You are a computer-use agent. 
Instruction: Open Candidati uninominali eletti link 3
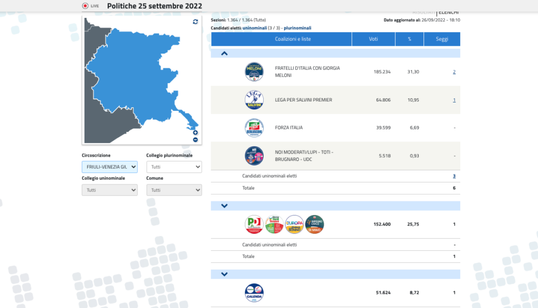(454, 176)
